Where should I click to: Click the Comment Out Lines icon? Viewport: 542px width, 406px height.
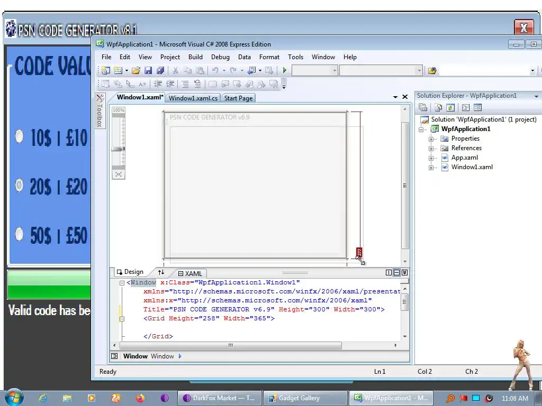pos(185,84)
